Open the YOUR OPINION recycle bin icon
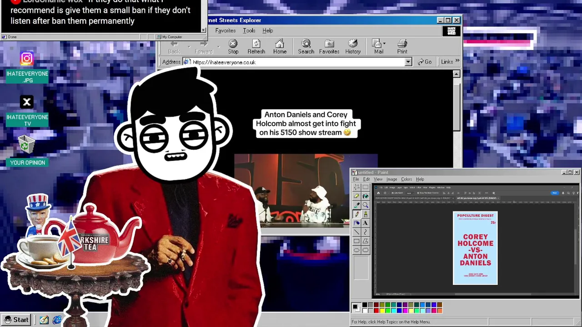This screenshot has height=327, width=582. pos(27,151)
